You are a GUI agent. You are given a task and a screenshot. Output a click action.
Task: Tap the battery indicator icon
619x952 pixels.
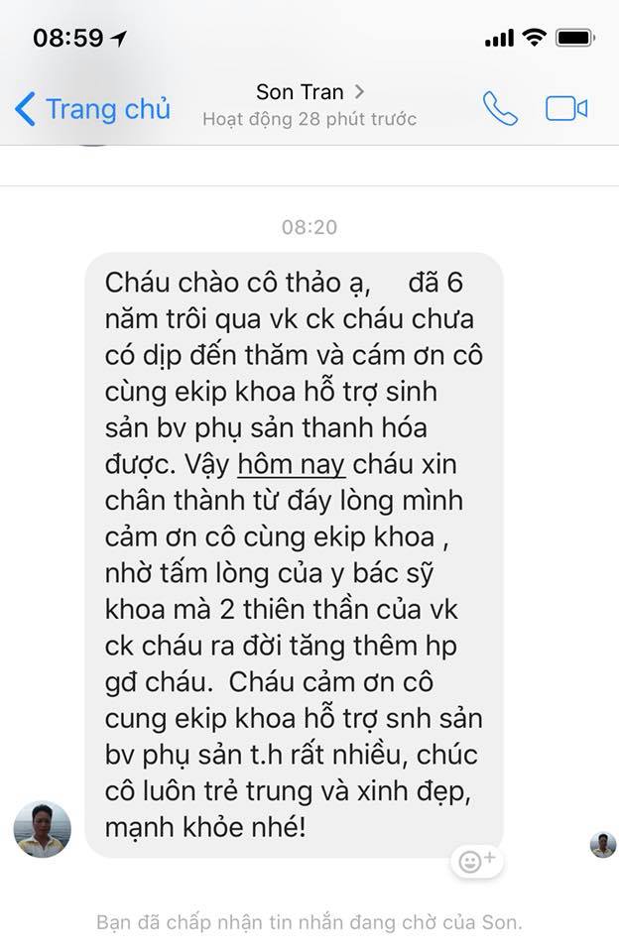tap(574, 38)
